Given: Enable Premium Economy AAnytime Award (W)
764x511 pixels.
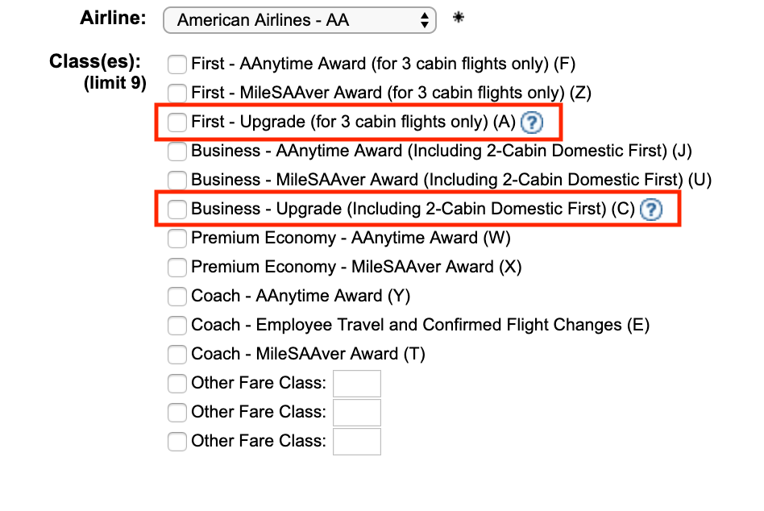Looking at the screenshot, I should tap(177, 239).
